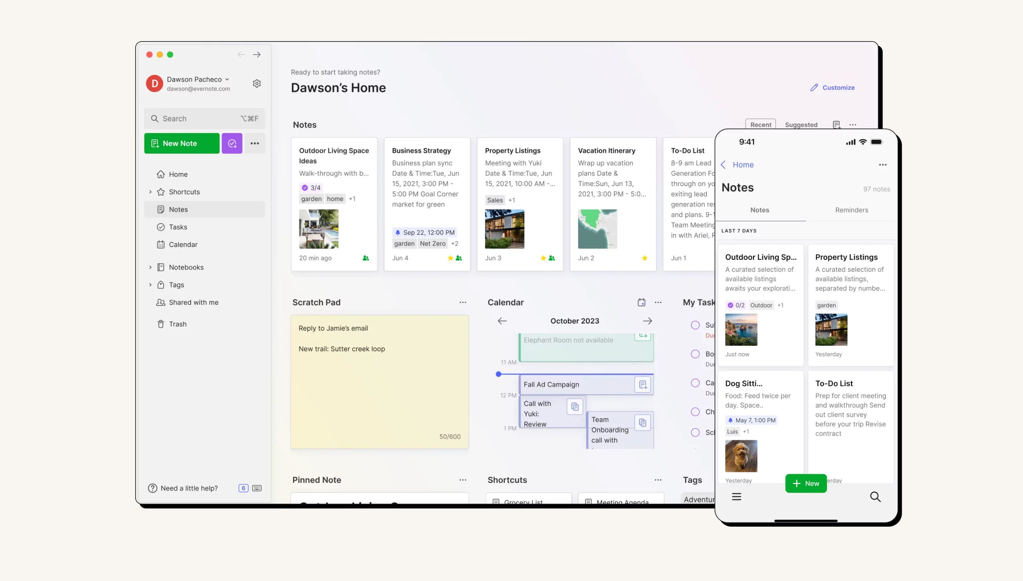Click forward navigation arrow in sidebar header
The width and height of the screenshot is (1023, 581).
257,55
